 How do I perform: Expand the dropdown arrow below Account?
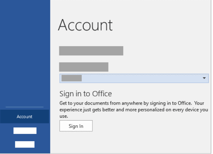tap(204, 78)
